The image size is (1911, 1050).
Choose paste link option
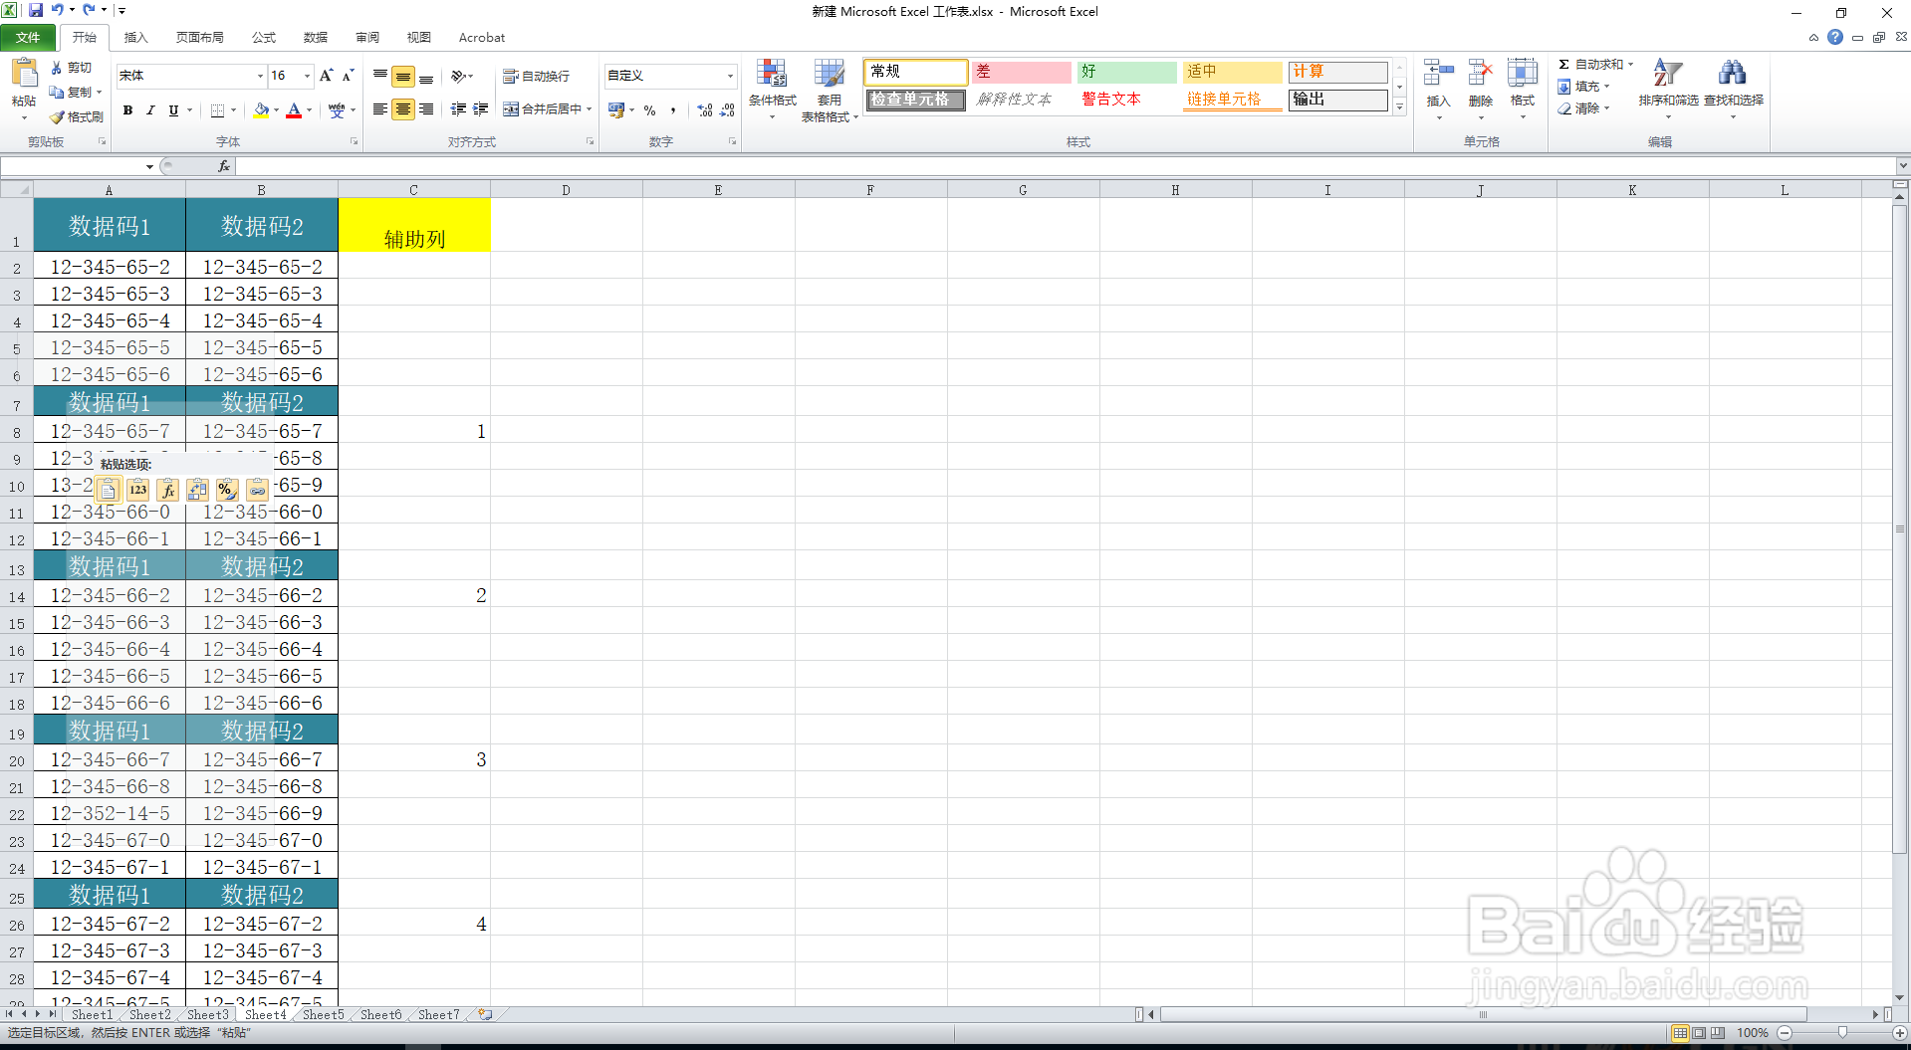tap(258, 490)
